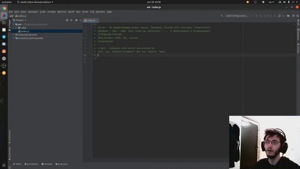Screen dimensions: 300x169
Task: Open the File menu
Action: point(10,12)
